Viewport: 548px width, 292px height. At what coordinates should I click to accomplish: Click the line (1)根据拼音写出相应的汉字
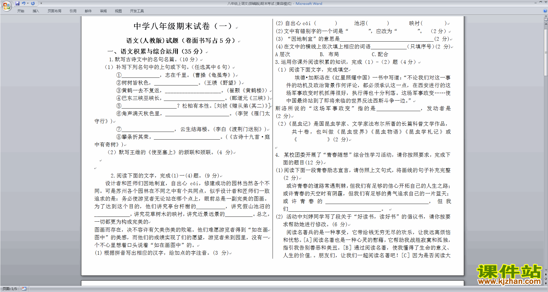click(x=162, y=253)
